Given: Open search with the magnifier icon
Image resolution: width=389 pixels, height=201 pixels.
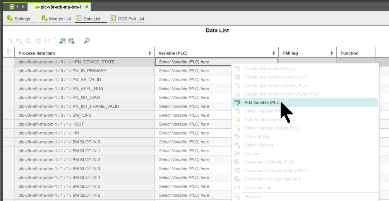Looking at the screenshot, I should tap(87, 41).
